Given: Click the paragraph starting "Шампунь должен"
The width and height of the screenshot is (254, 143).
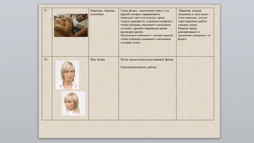Looking at the screenshot, I should (194, 18).
